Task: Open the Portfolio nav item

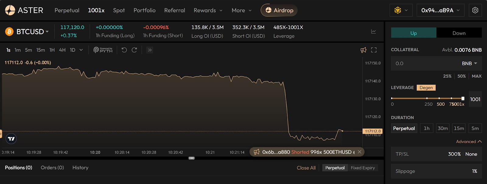Action: pyautogui.click(x=145, y=10)
